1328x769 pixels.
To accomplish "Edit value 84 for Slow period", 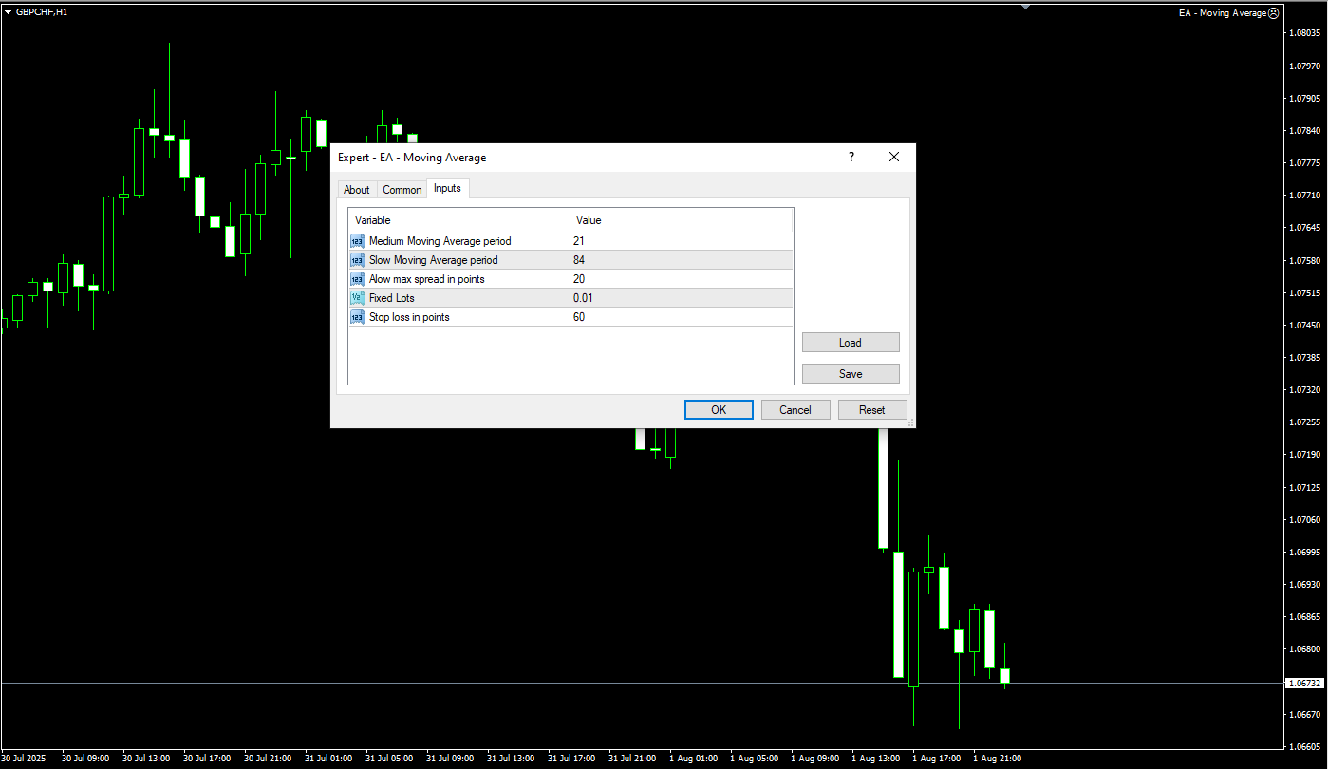I will click(x=681, y=260).
